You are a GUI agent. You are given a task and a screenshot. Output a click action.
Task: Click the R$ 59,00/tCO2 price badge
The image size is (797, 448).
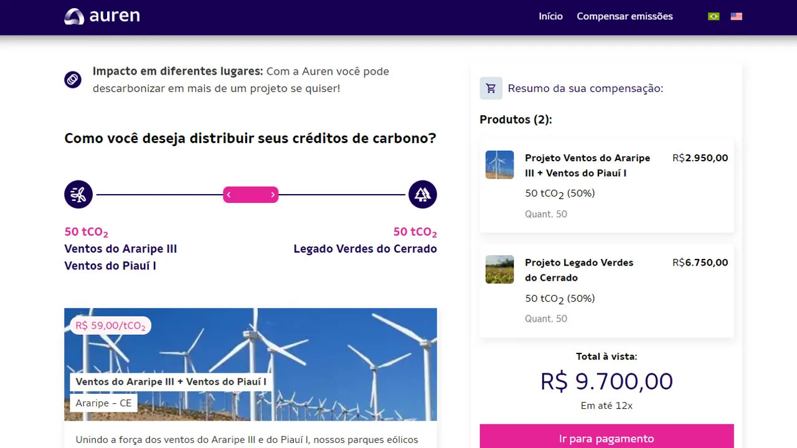coord(110,325)
